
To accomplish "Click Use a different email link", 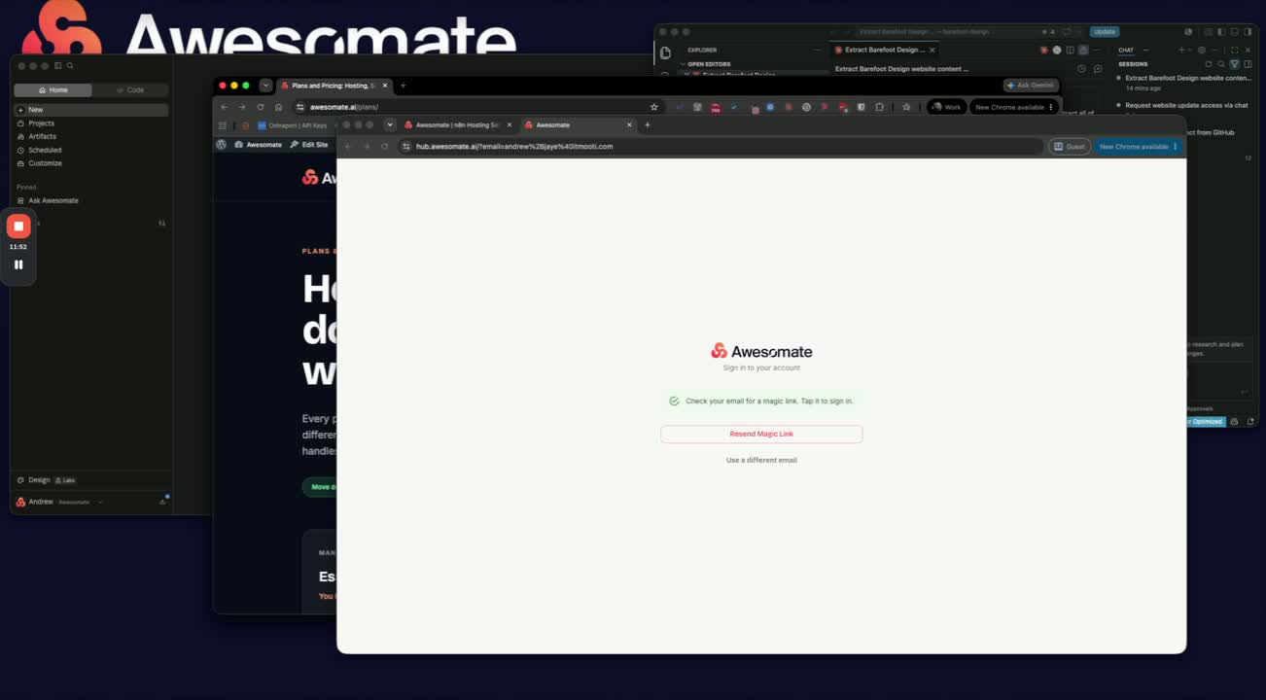I will (x=761, y=460).
